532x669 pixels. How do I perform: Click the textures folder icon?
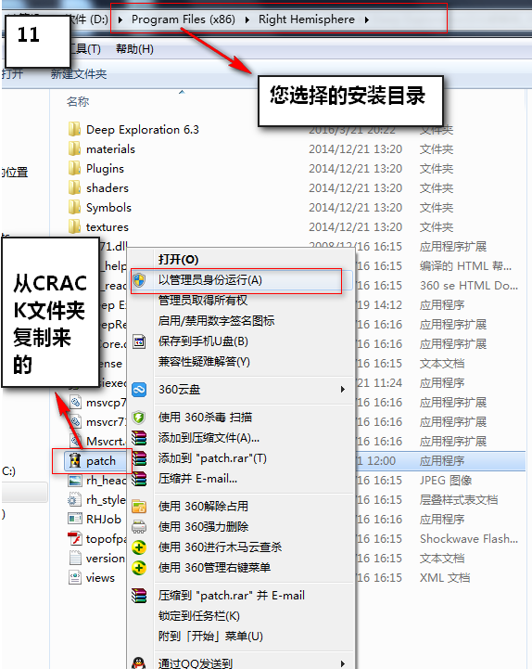point(74,226)
